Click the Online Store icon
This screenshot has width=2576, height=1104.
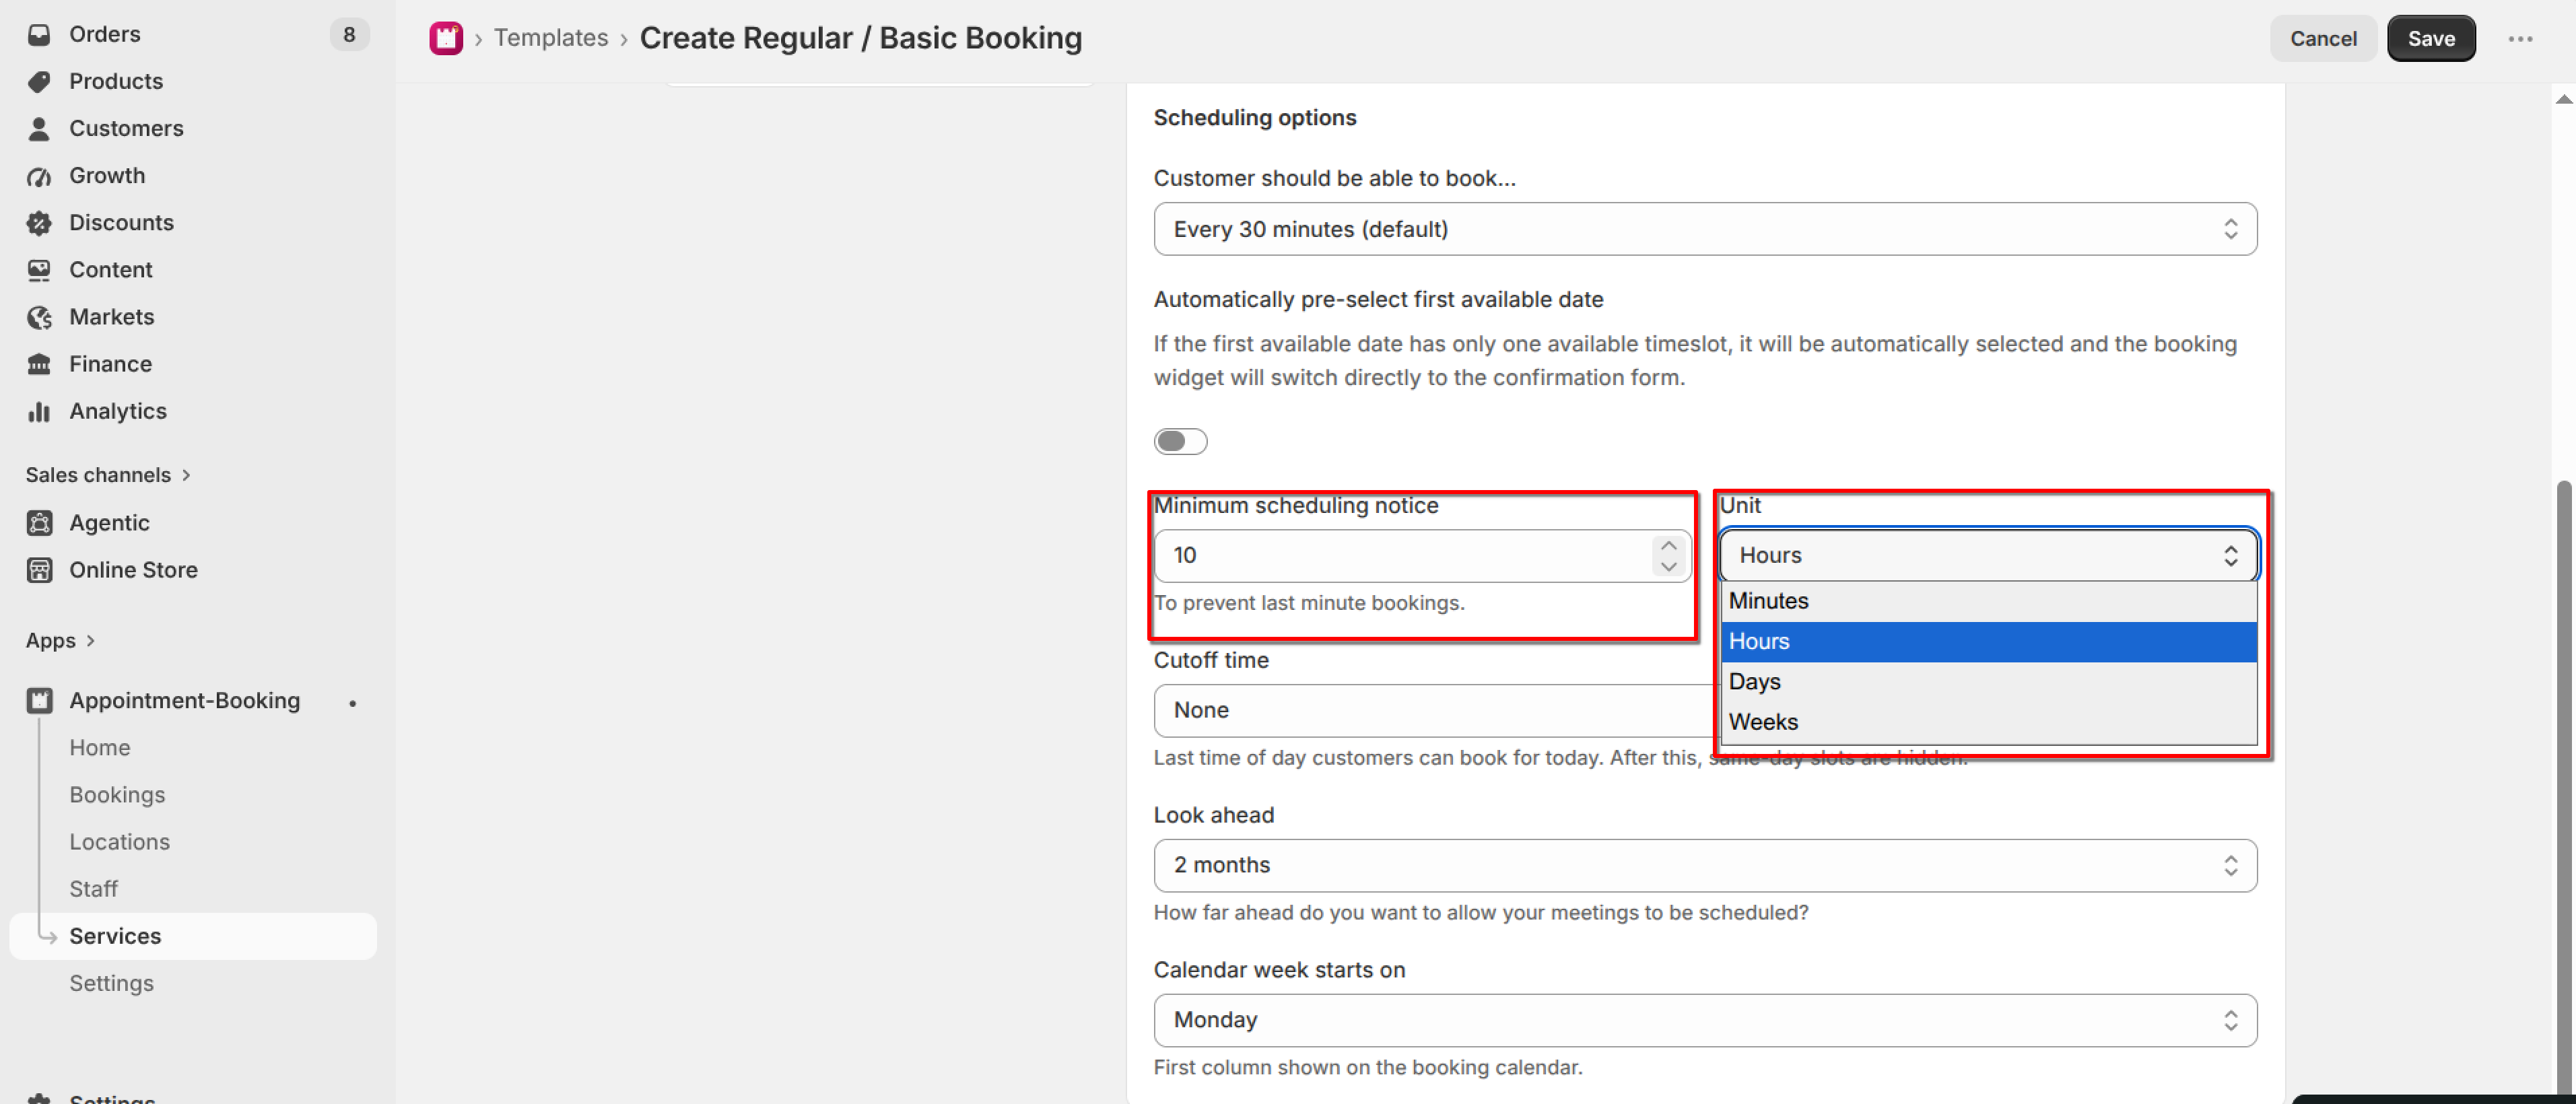[39, 570]
